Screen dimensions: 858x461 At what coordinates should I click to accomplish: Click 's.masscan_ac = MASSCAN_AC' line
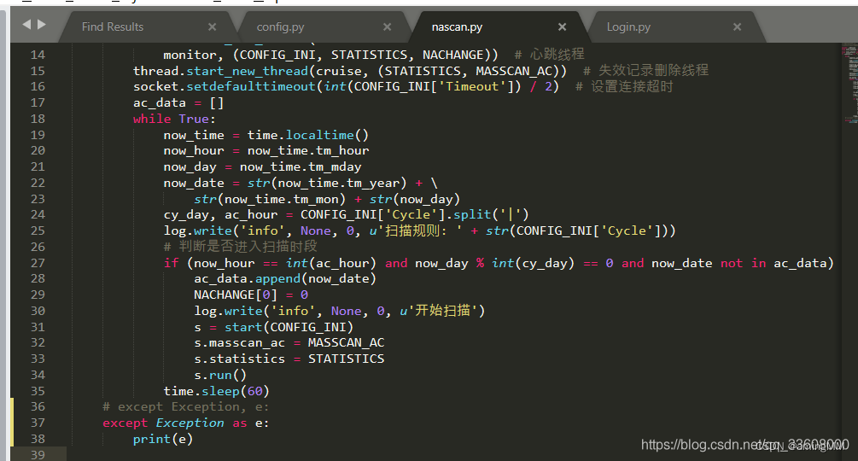point(289,343)
